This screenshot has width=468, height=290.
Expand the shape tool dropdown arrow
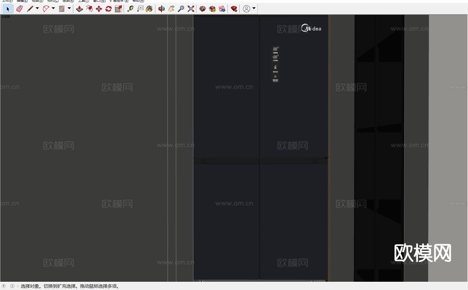[69, 9]
